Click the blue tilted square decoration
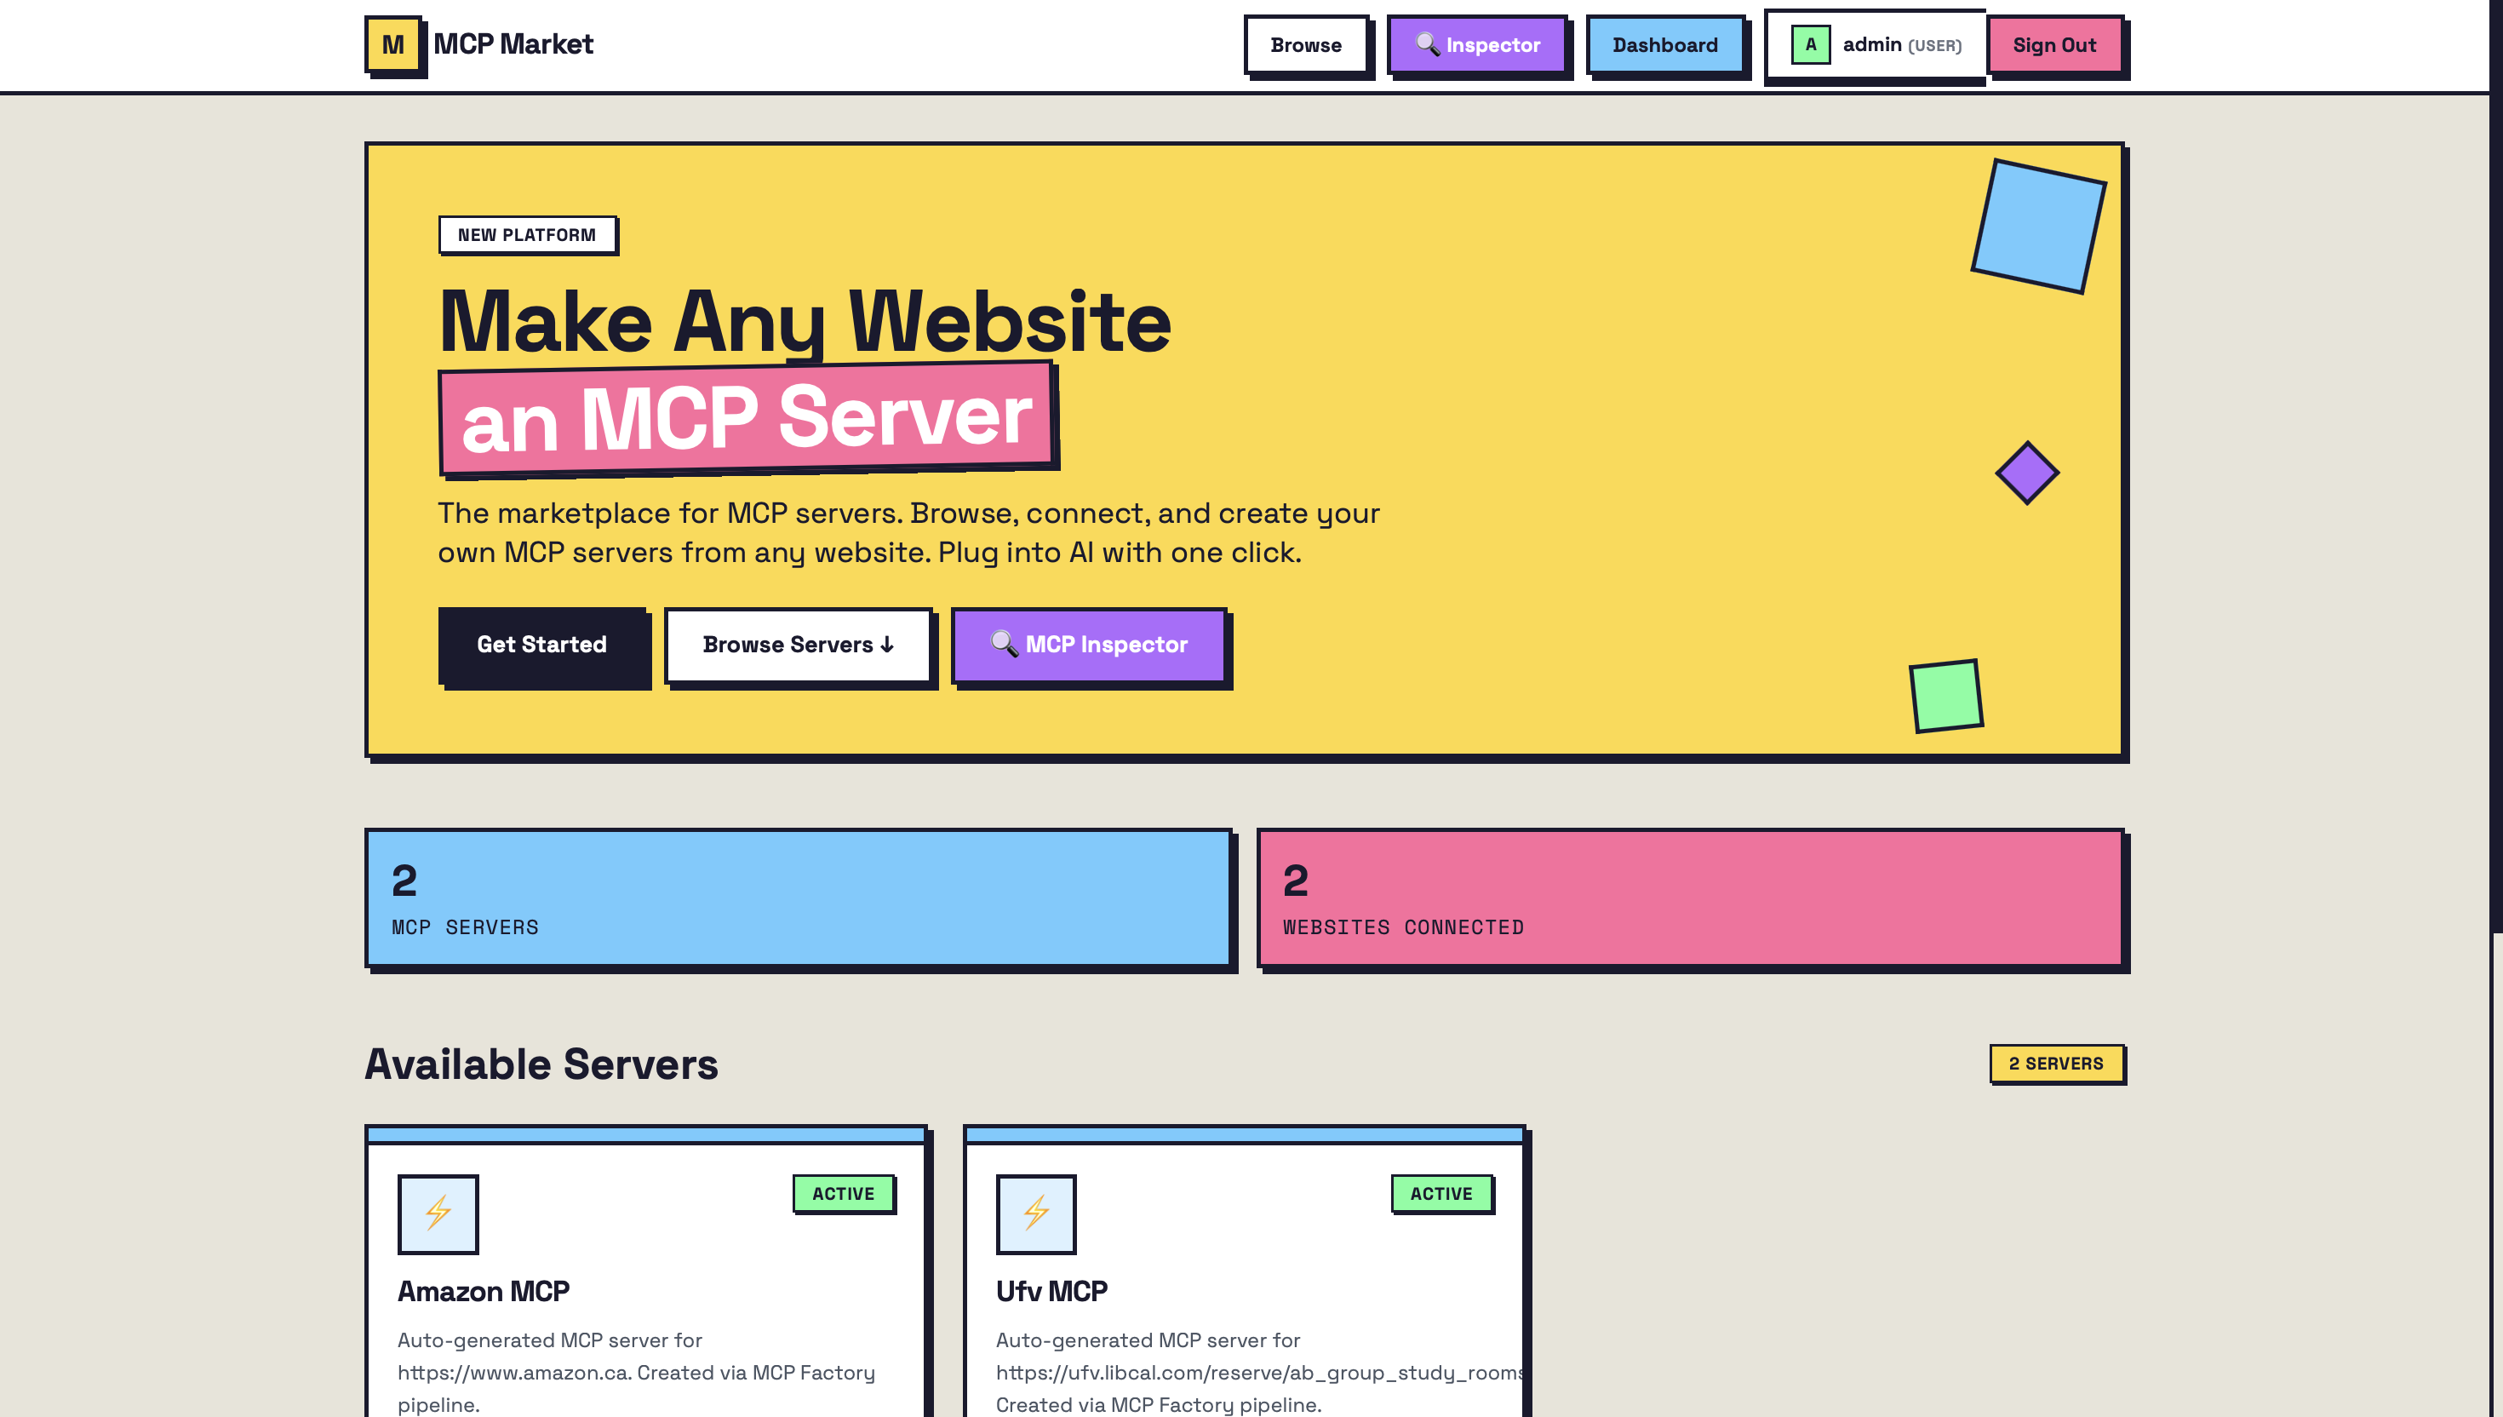 (x=2038, y=226)
